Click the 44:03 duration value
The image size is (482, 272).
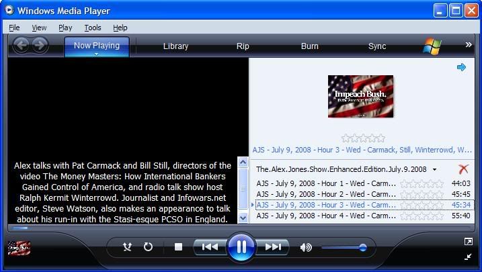(460, 183)
